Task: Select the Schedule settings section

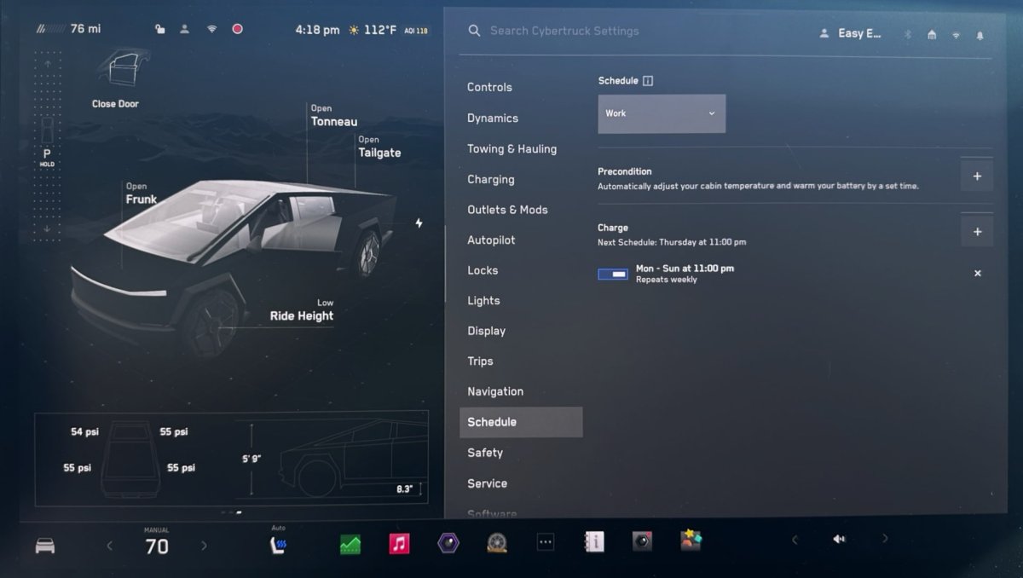Action: pos(521,422)
